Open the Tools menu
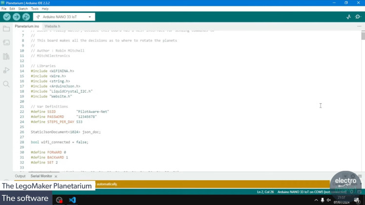The image size is (365, 205). (35, 9)
